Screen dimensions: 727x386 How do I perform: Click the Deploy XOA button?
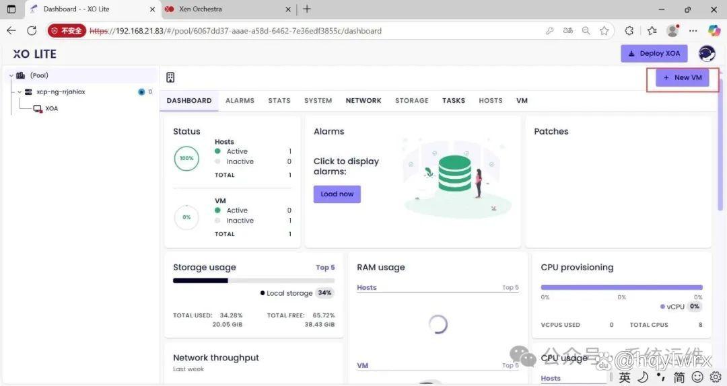click(x=654, y=53)
